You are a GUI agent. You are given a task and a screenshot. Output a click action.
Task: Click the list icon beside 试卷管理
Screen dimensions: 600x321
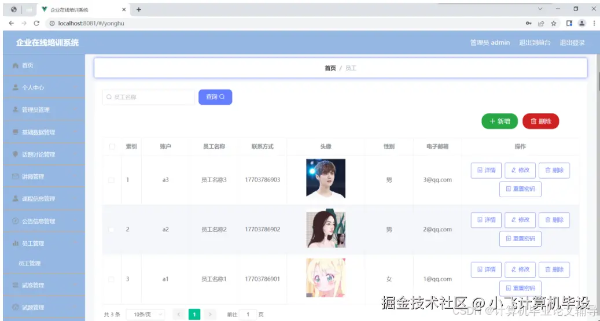15,285
